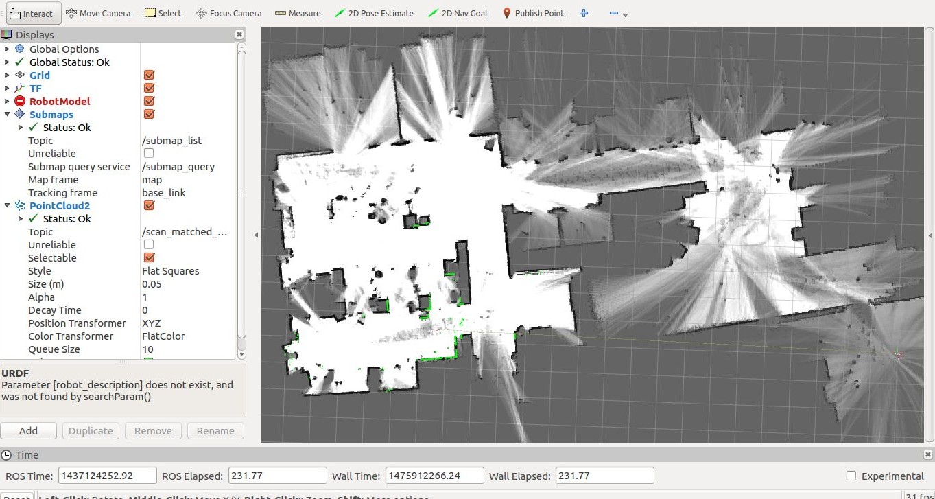Close the Displays panel
The image size is (935, 499).
239,34
